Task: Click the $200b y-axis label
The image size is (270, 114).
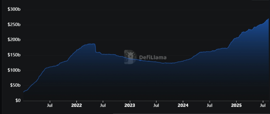Action: tap(14, 40)
